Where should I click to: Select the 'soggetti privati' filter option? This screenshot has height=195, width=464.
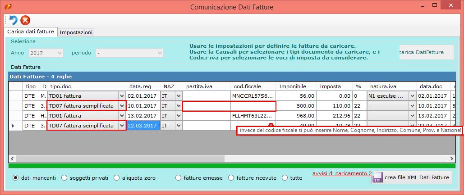64,178
